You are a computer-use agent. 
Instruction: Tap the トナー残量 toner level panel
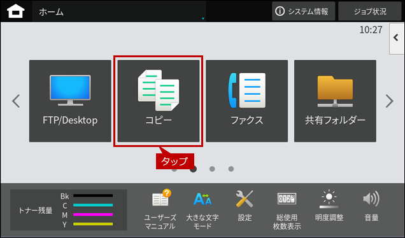[68, 209]
